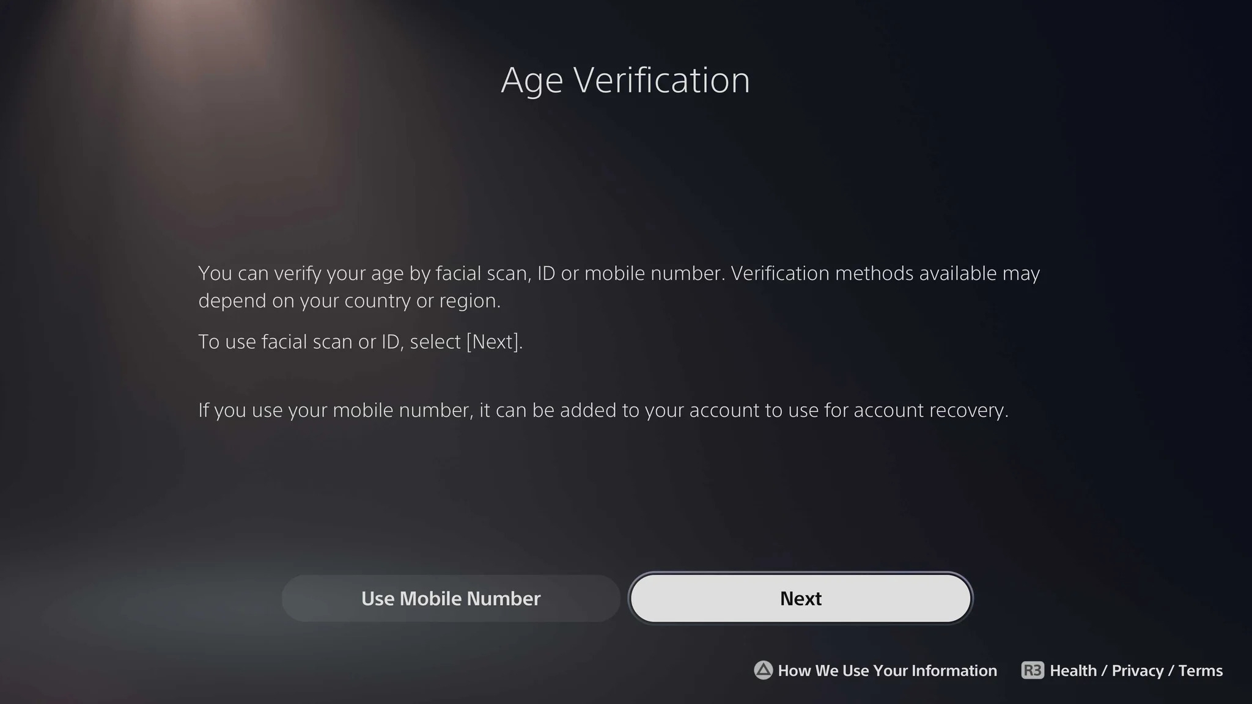Click the word Health in footer

coord(1073,670)
